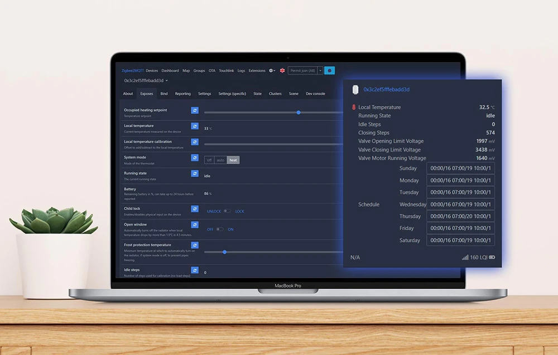Change language via the UK flag icon
The height and width of the screenshot is (355, 558).
282,71
